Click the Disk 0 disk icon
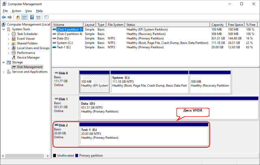This screenshot has width=260, height=165. click(56, 73)
